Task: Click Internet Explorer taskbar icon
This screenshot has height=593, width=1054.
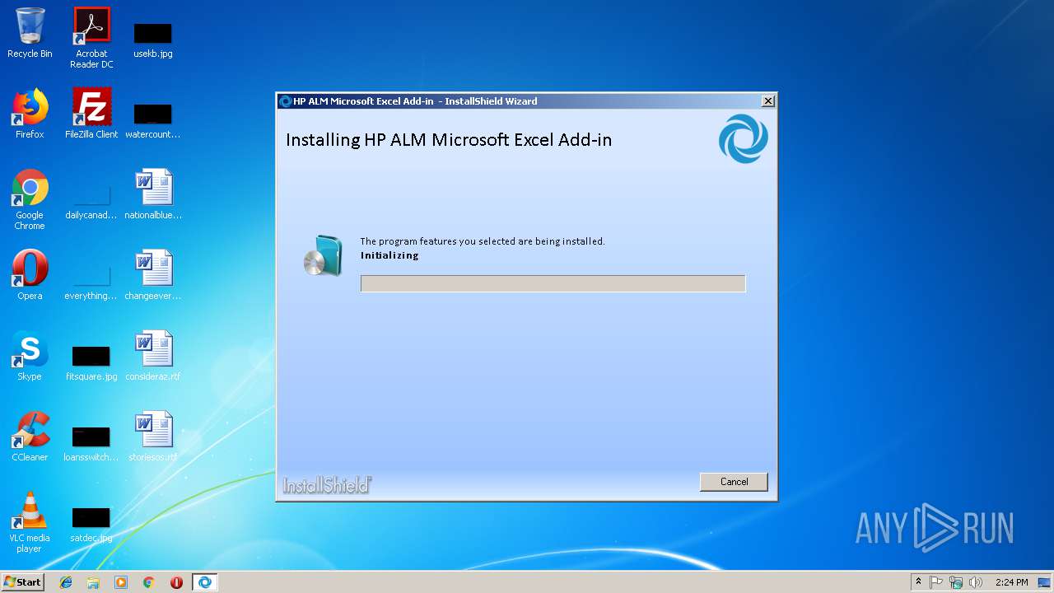Action: (x=66, y=582)
